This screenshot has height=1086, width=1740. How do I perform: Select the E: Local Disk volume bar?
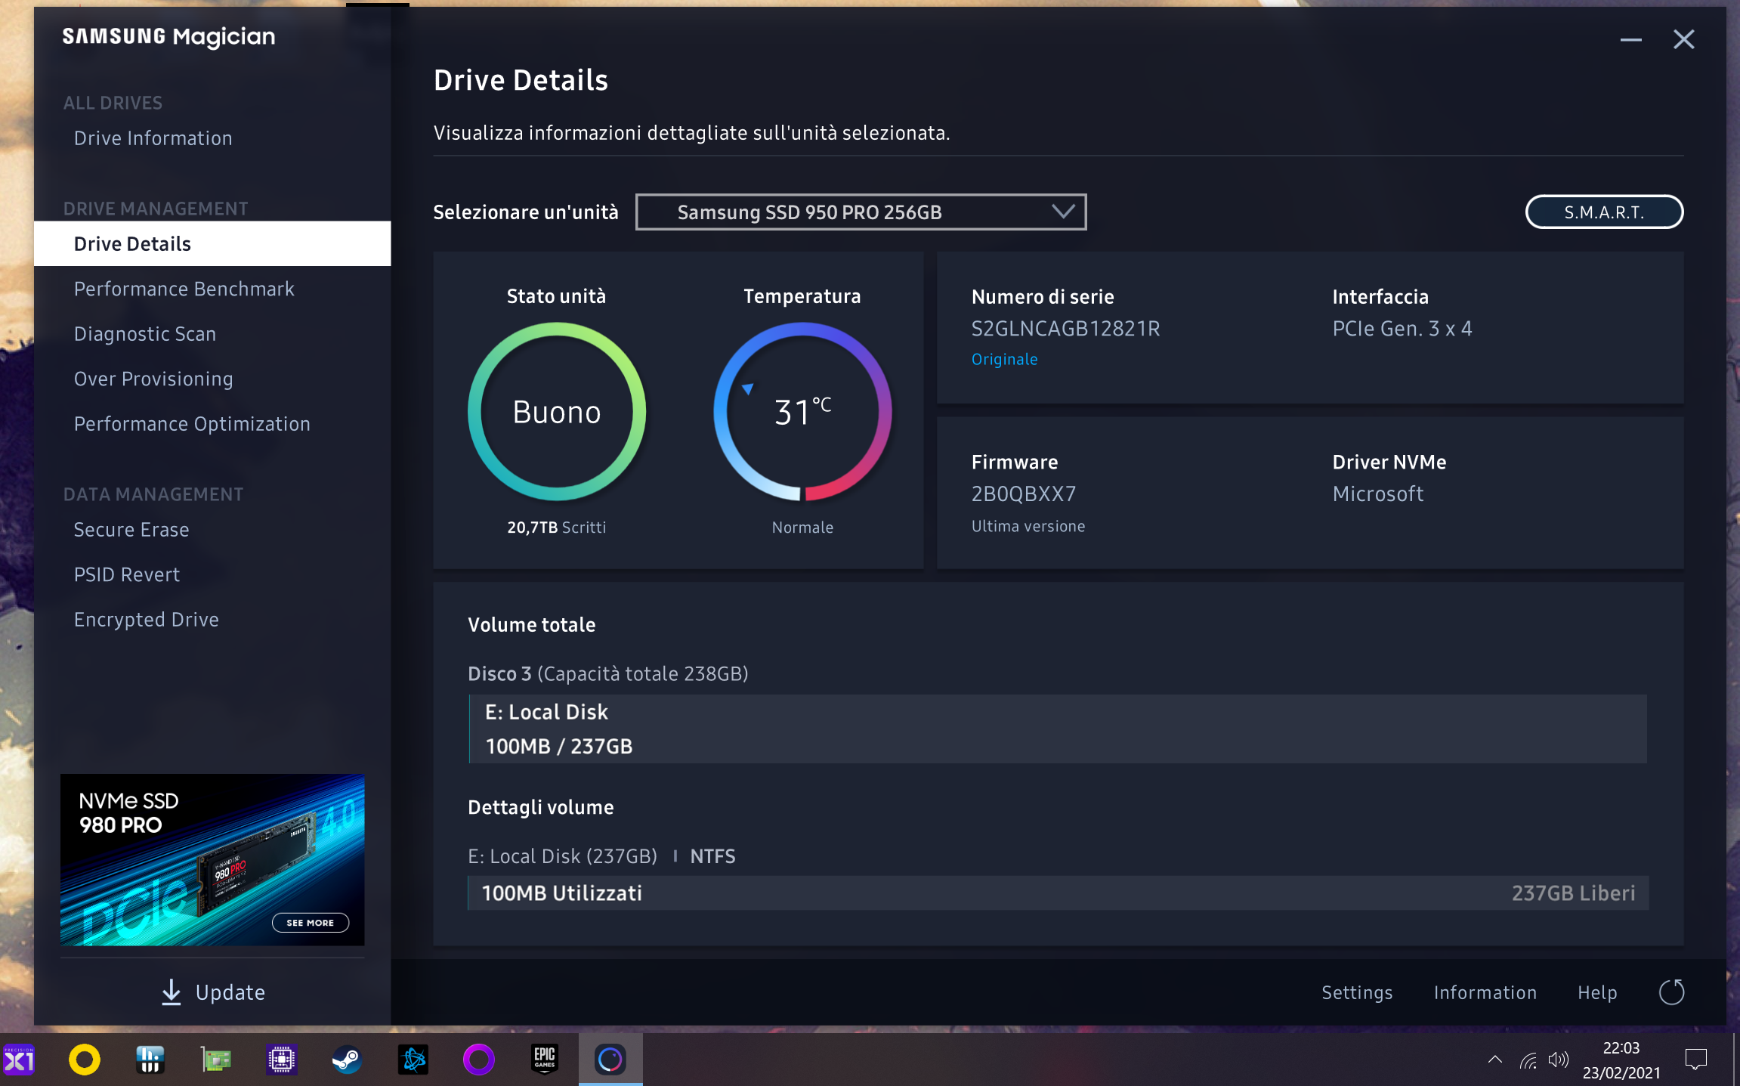click(1058, 729)
